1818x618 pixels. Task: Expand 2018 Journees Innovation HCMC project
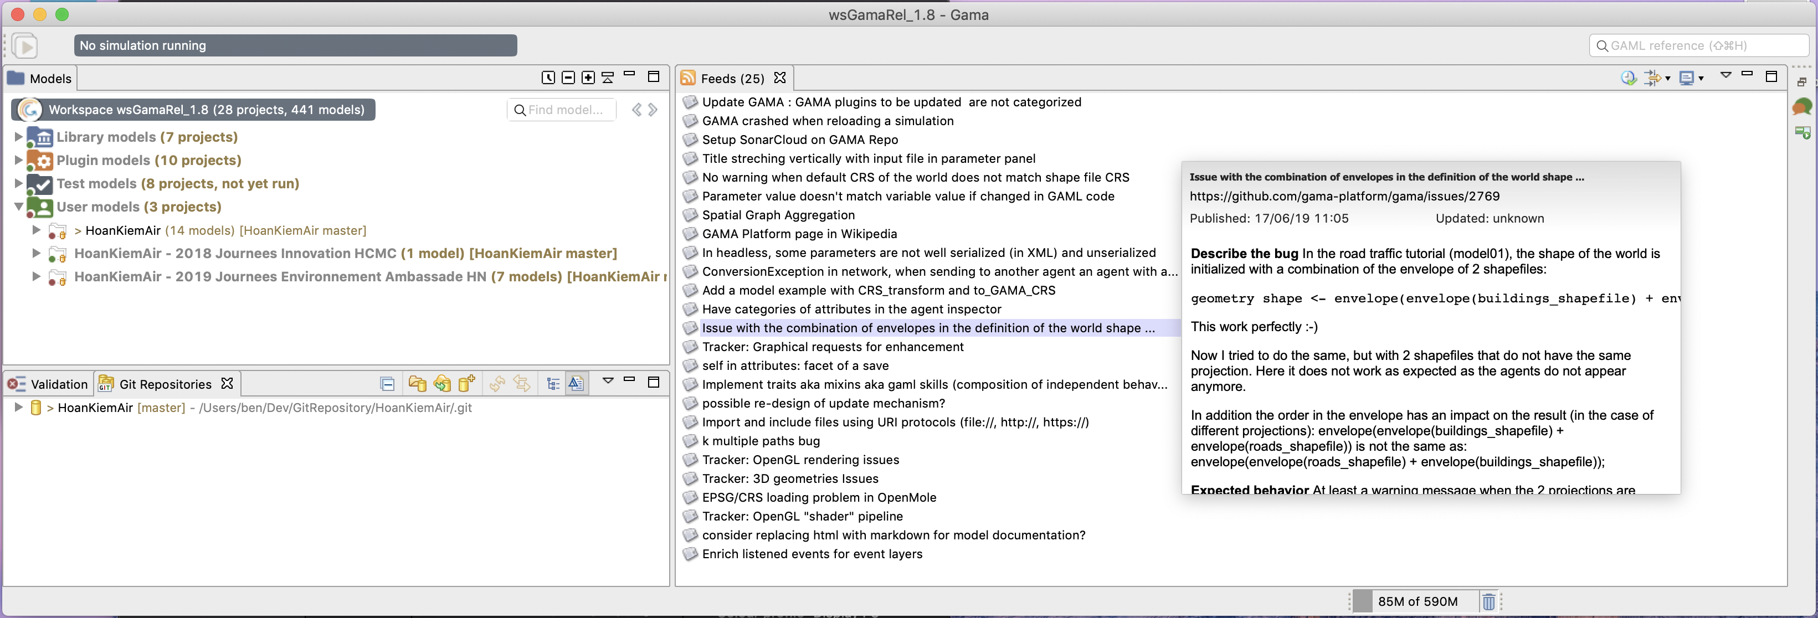pyautogui.click(x=36, y=253)
